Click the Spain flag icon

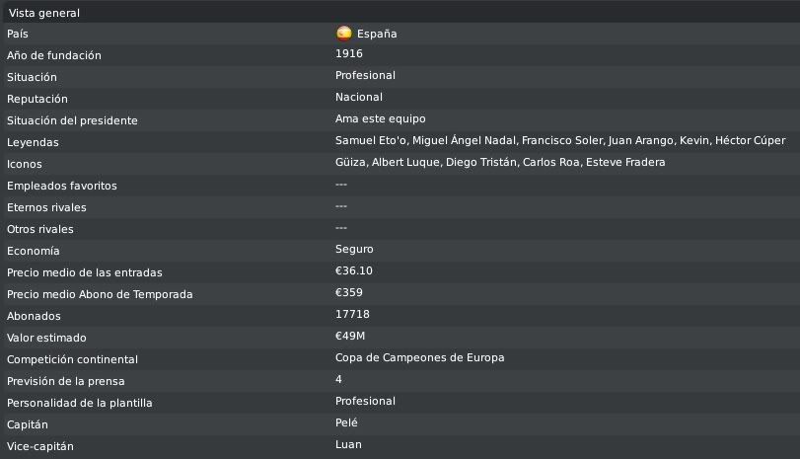[x=344, y=34]
